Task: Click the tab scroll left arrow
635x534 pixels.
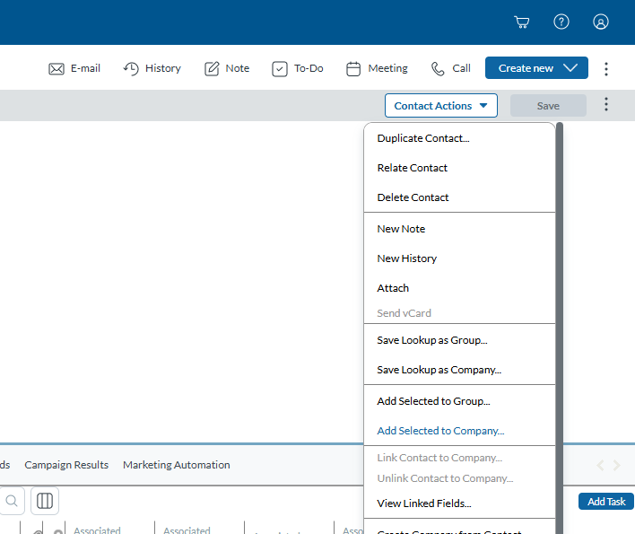Action: click(600, 465)
